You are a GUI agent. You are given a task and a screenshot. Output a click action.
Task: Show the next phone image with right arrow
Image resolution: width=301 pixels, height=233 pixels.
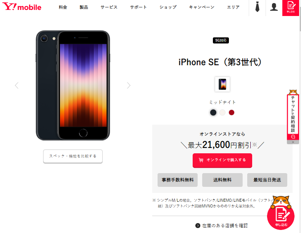click(129, 85)
